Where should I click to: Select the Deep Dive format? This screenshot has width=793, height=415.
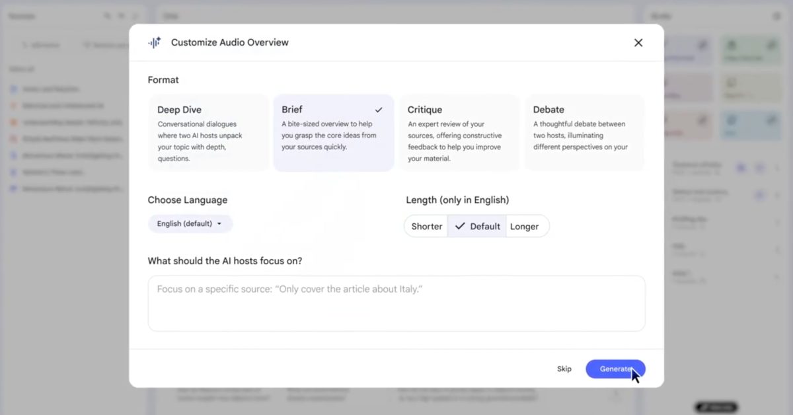[x=208, y=132]
